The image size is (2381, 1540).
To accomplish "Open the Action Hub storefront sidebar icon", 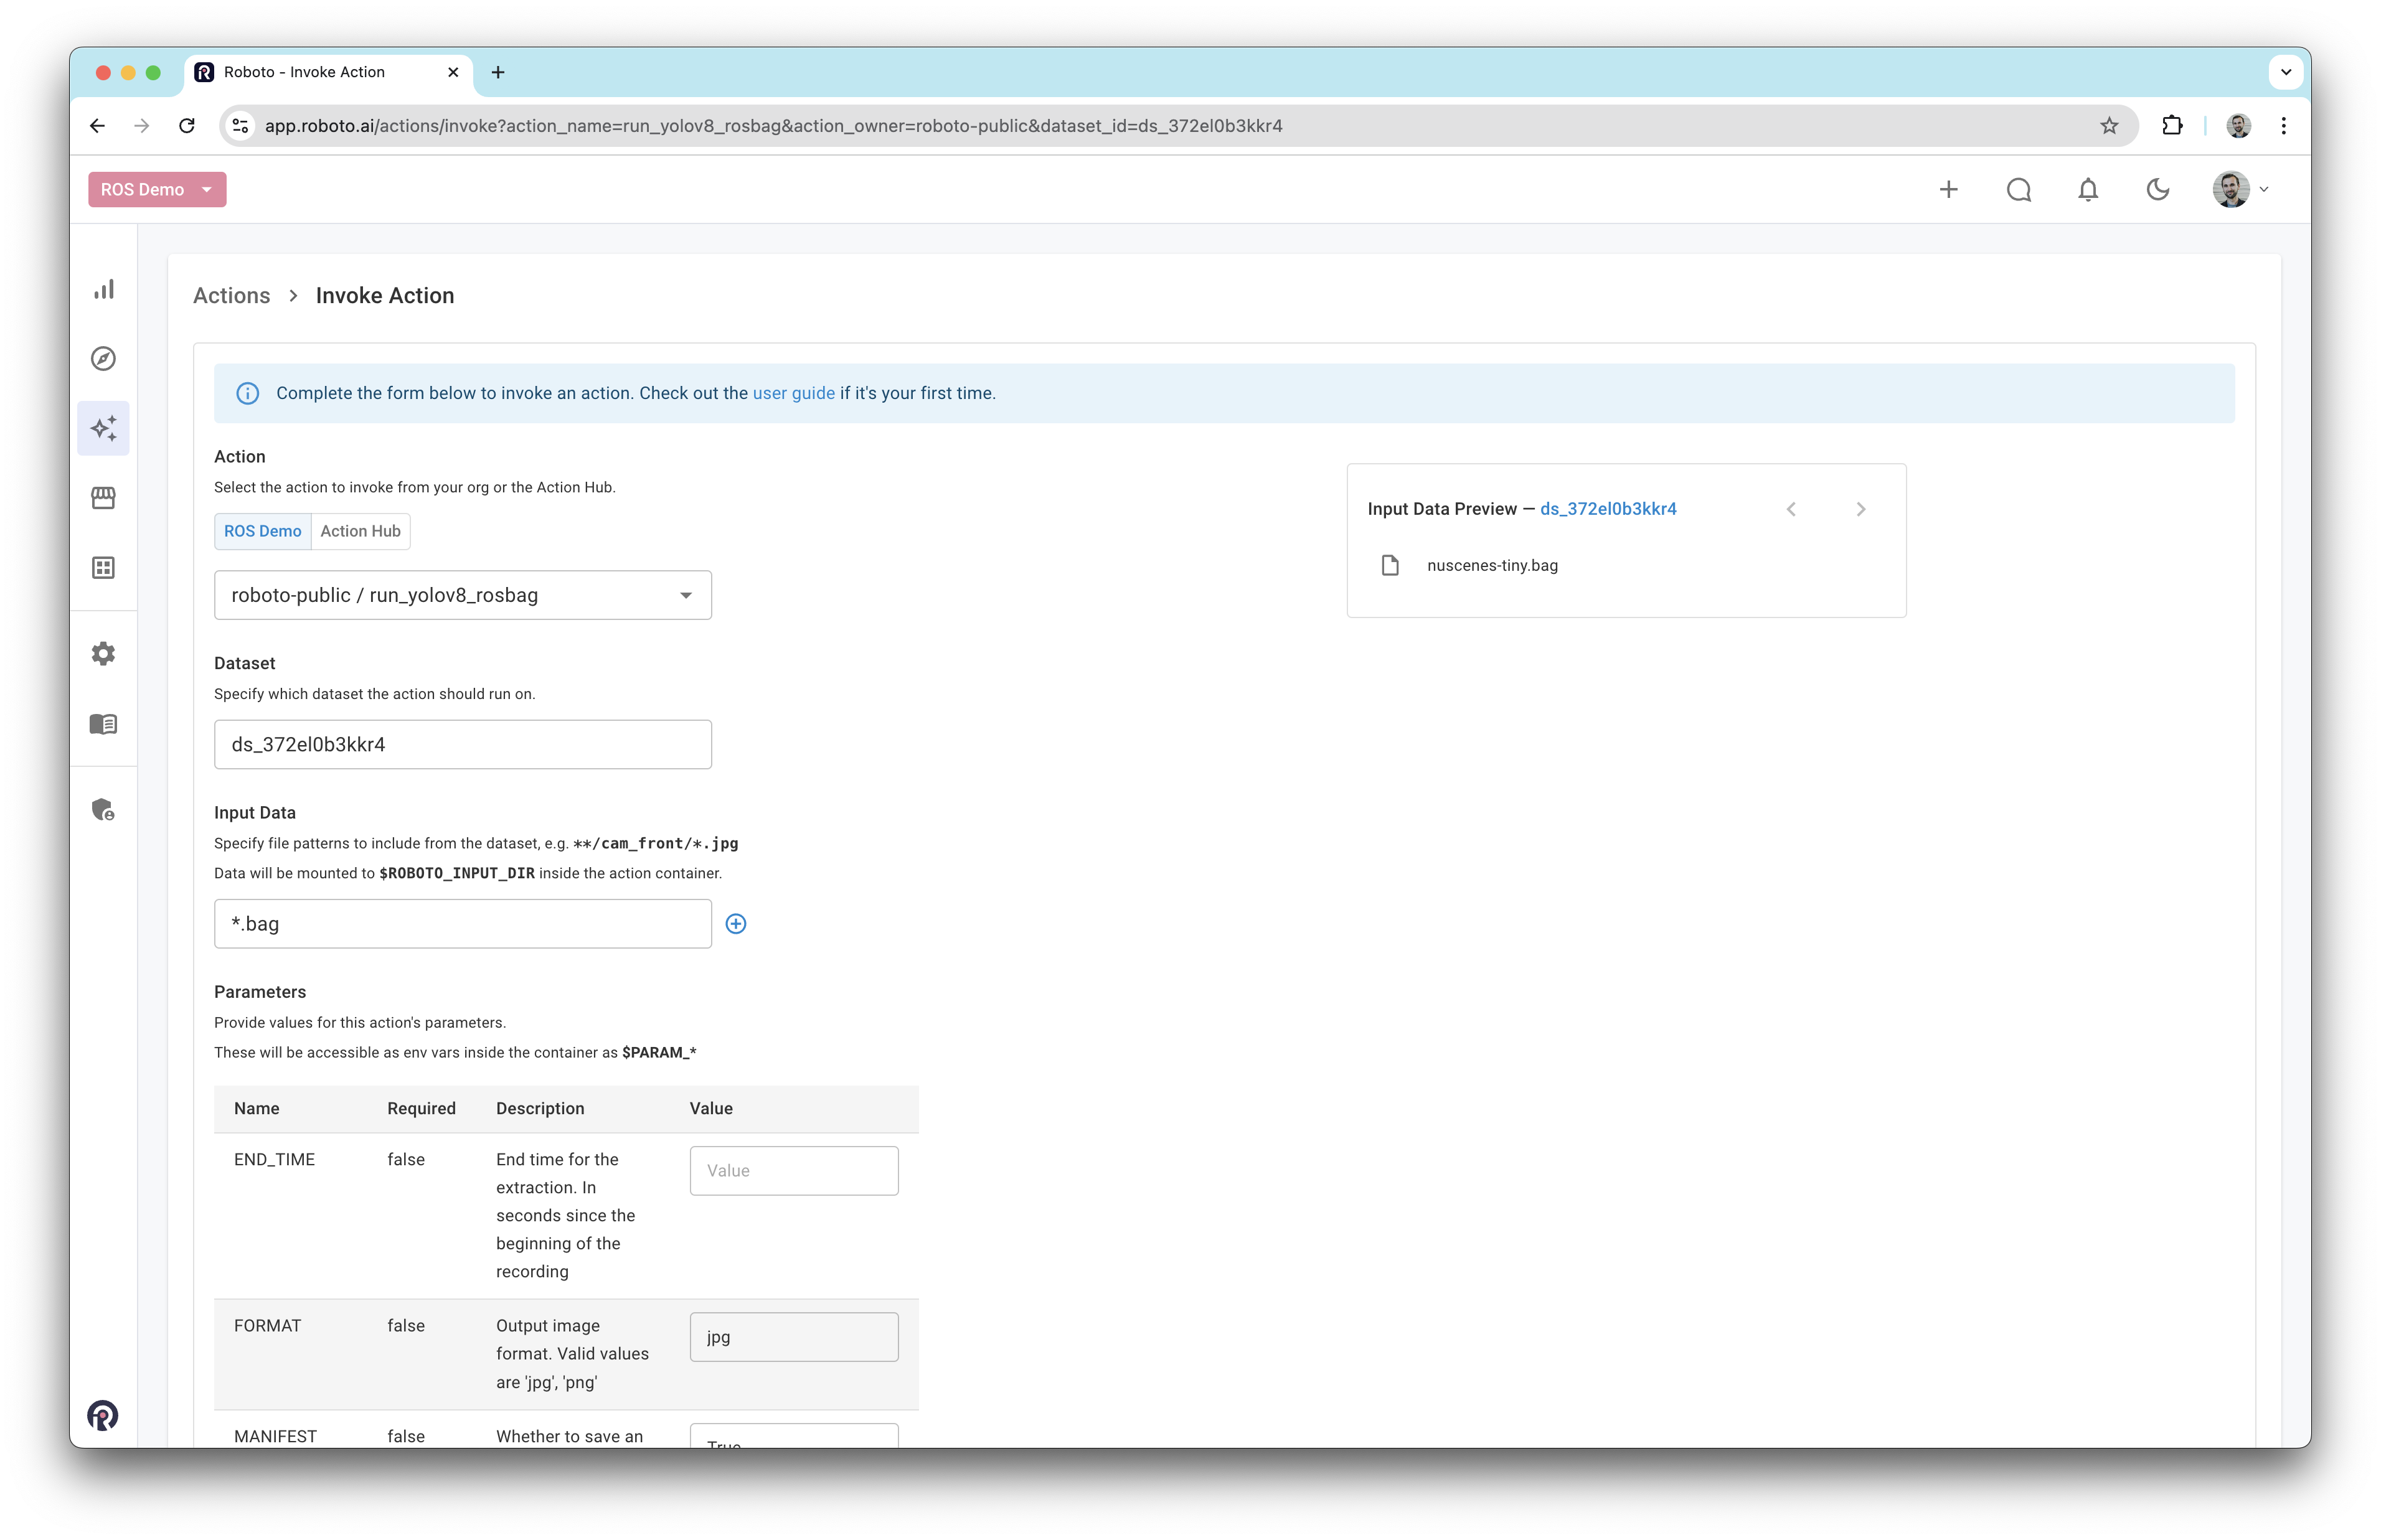I will point(104,498).
